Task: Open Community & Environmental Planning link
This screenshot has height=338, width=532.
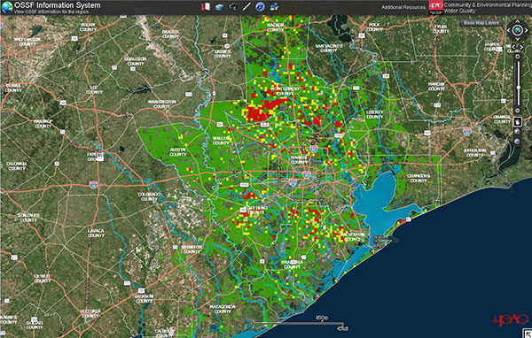Action: [x=487, y=4]
